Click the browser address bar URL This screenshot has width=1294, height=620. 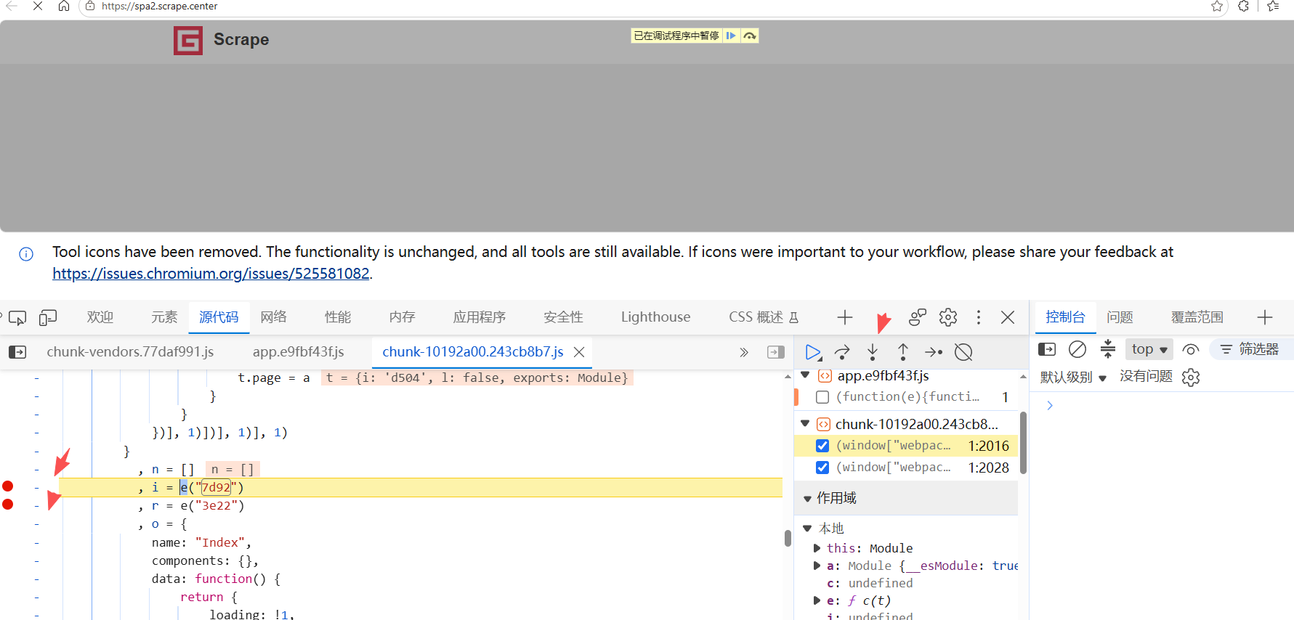pyautogui.click(x=159, y=6)
